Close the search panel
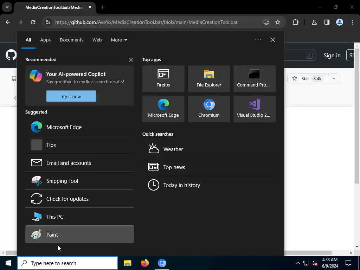Image resolution: width=360 pixels, height=270 pixels. click(x=273, y=40)
